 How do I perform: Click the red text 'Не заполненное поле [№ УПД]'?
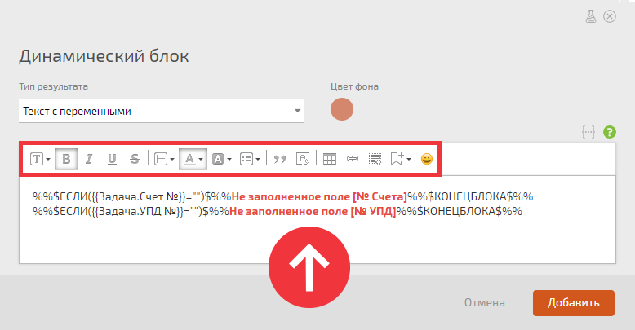[313, 212]
